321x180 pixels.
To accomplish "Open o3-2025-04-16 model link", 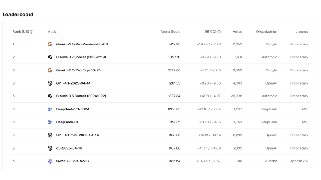I will pos(69,148).
